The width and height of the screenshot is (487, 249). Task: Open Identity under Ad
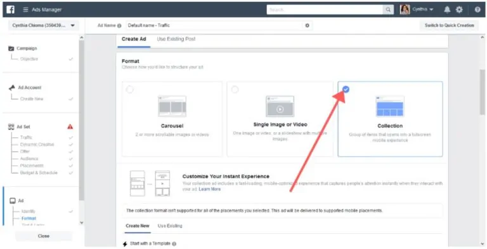coord(29,212)
